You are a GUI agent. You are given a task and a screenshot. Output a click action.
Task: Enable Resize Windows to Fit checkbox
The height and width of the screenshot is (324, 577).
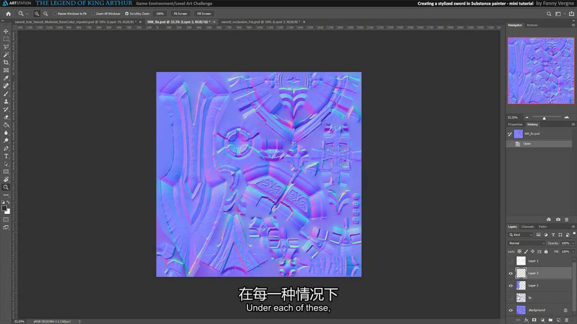(55, 13)
